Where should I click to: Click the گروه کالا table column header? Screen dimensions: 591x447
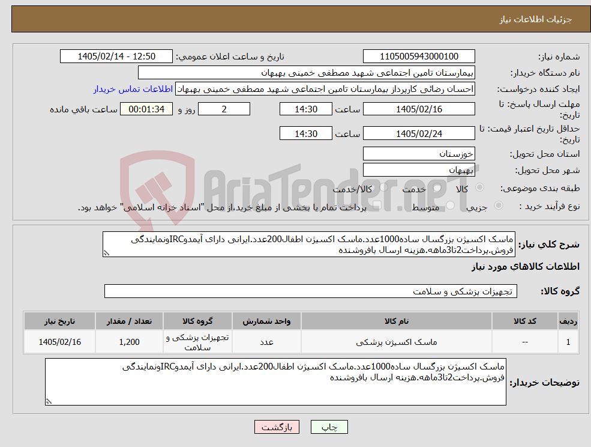point(197,321)
